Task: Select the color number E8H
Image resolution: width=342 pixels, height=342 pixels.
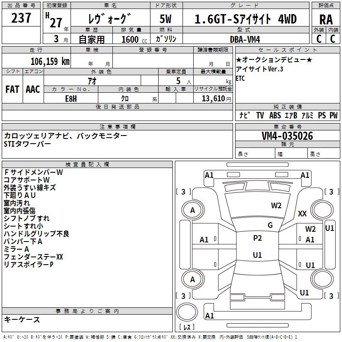Action: (71, 99)
